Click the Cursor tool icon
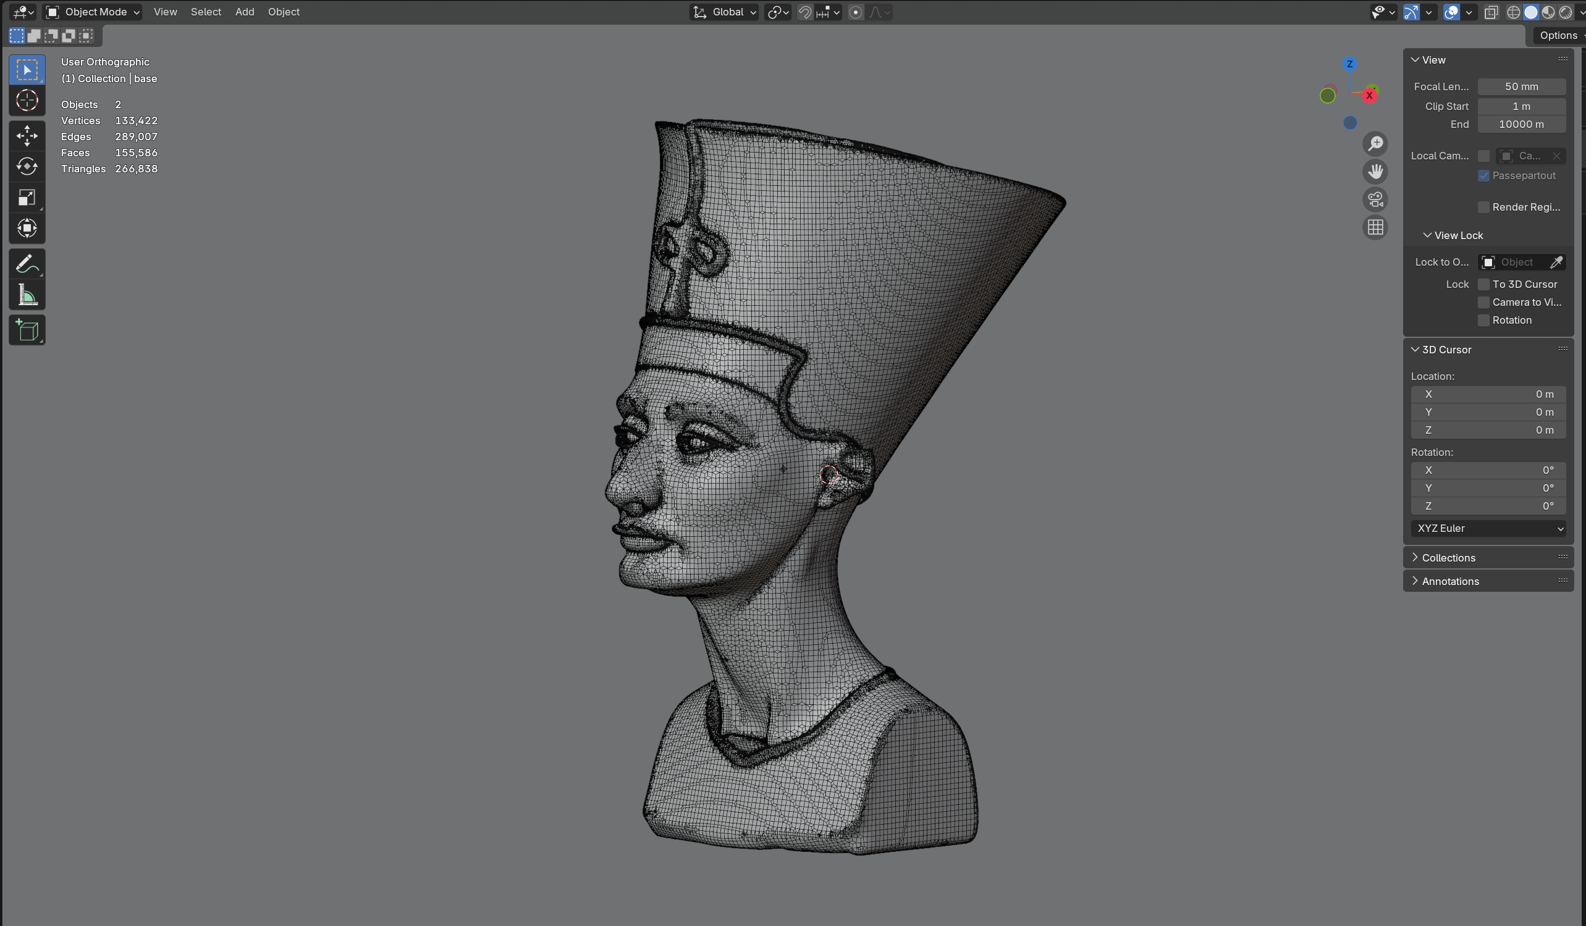This screenshot has width=1586, height=926. pyautogui.click(x=27, y=101)
